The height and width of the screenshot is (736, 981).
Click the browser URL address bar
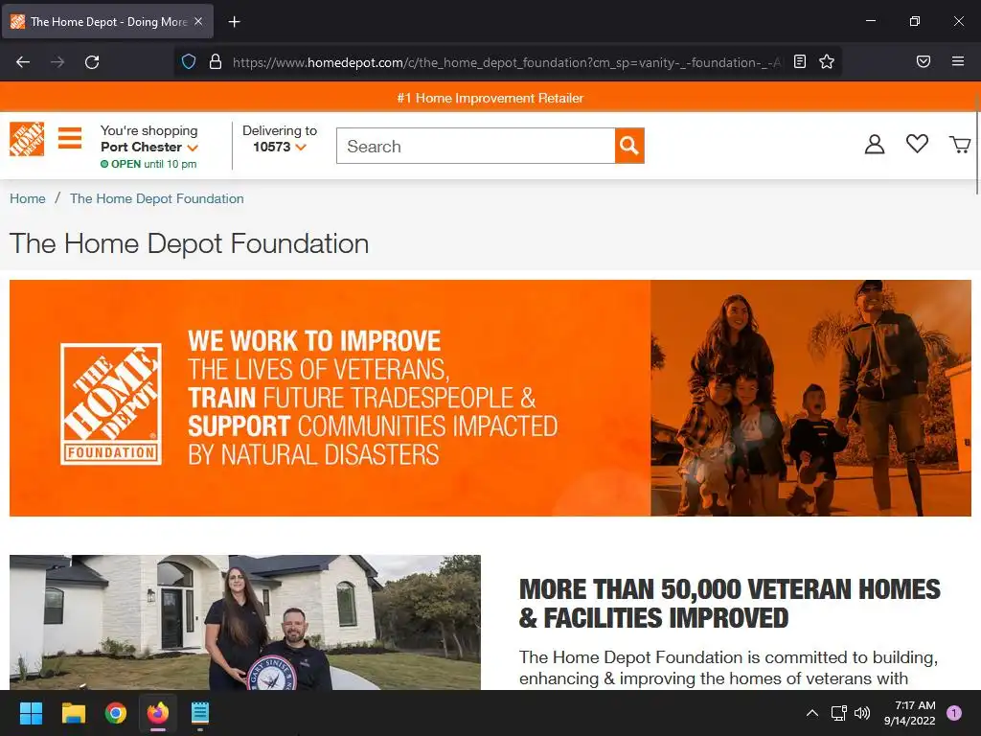coord(507,62)
